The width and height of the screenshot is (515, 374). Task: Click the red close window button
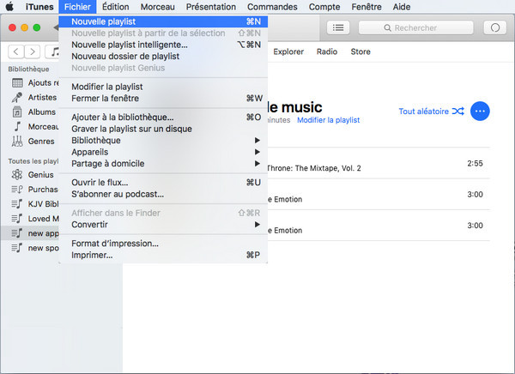(x=13, y=27)
